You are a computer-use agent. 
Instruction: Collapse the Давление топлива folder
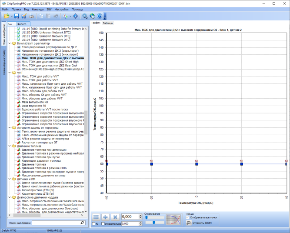click(10, 146)
